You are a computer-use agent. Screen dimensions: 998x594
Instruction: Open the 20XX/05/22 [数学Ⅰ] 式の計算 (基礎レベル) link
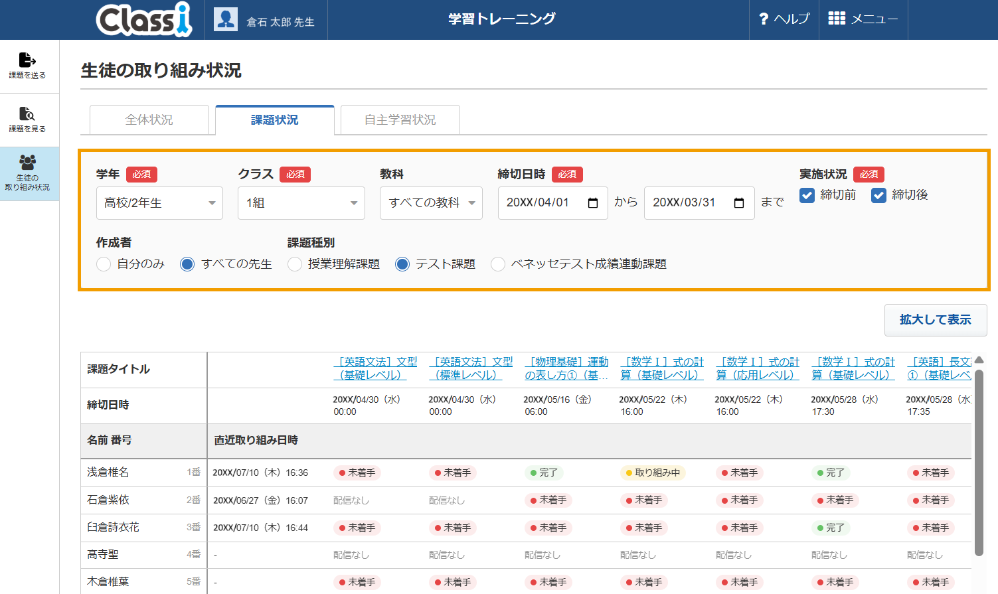tap(662, 368)
